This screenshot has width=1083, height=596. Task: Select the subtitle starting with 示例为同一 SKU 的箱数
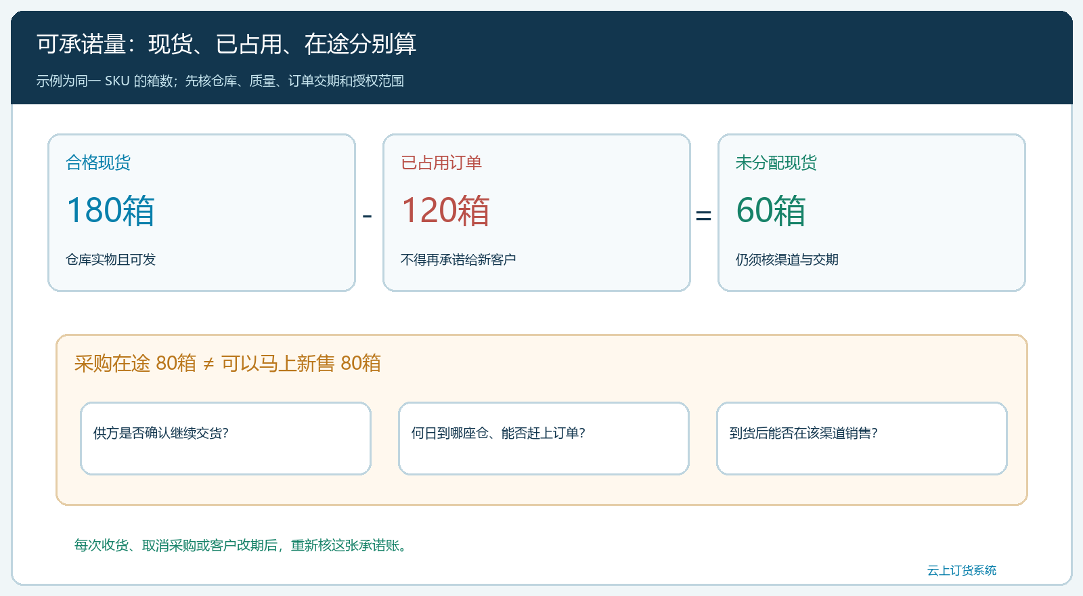coord(220,81)
